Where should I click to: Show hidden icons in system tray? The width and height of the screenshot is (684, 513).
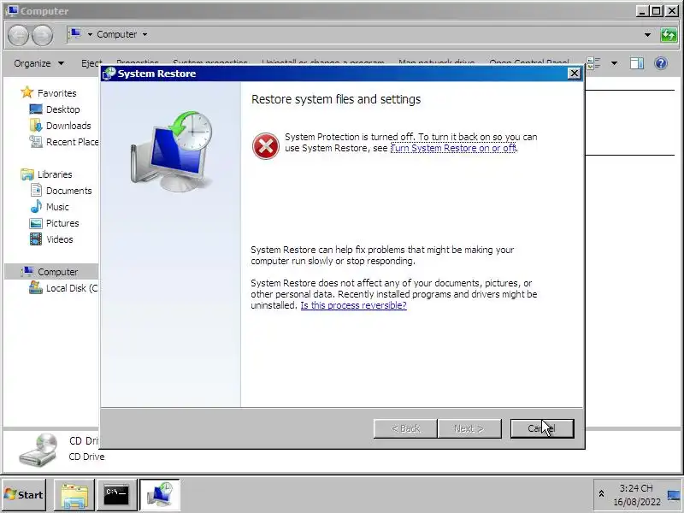click(x=601, y=494)
